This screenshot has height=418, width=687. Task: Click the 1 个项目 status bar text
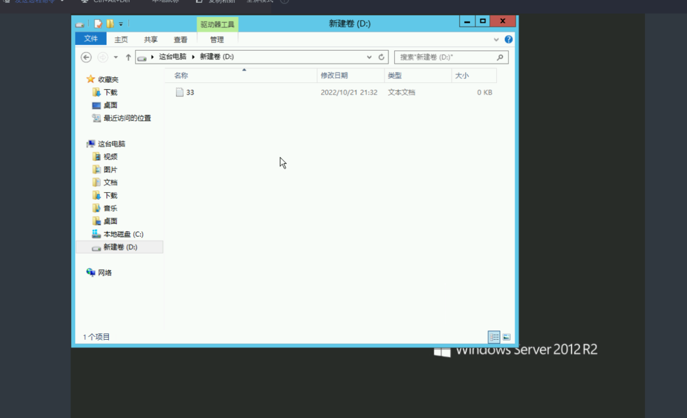click(96, 337)
